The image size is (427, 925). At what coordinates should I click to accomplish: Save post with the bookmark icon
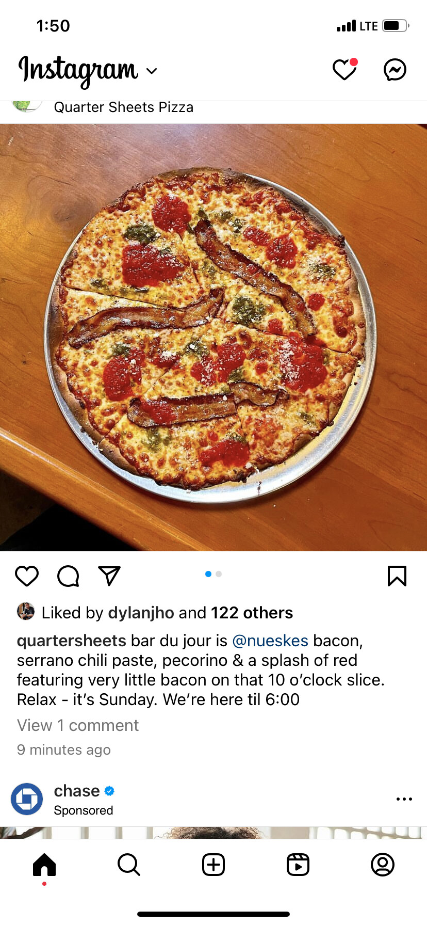tap(397, 576)
